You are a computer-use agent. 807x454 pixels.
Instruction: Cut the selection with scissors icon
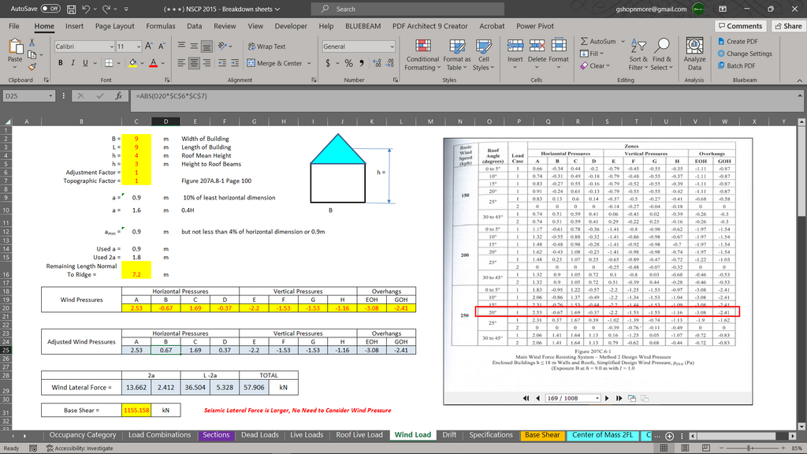[x=32, y=43]
